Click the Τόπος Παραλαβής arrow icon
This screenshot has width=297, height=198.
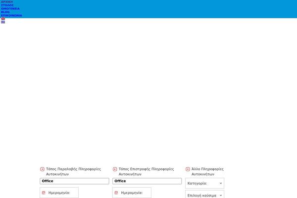tap(42, 169)
